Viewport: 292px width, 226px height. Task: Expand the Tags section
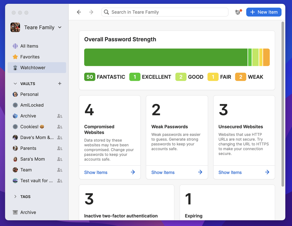coord(15,197)
